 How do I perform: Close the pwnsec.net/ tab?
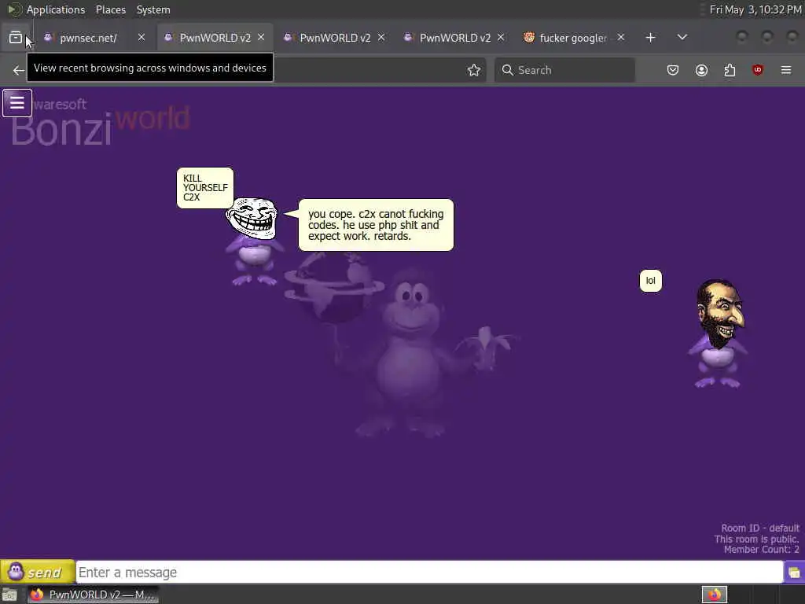tap(142, 38)
